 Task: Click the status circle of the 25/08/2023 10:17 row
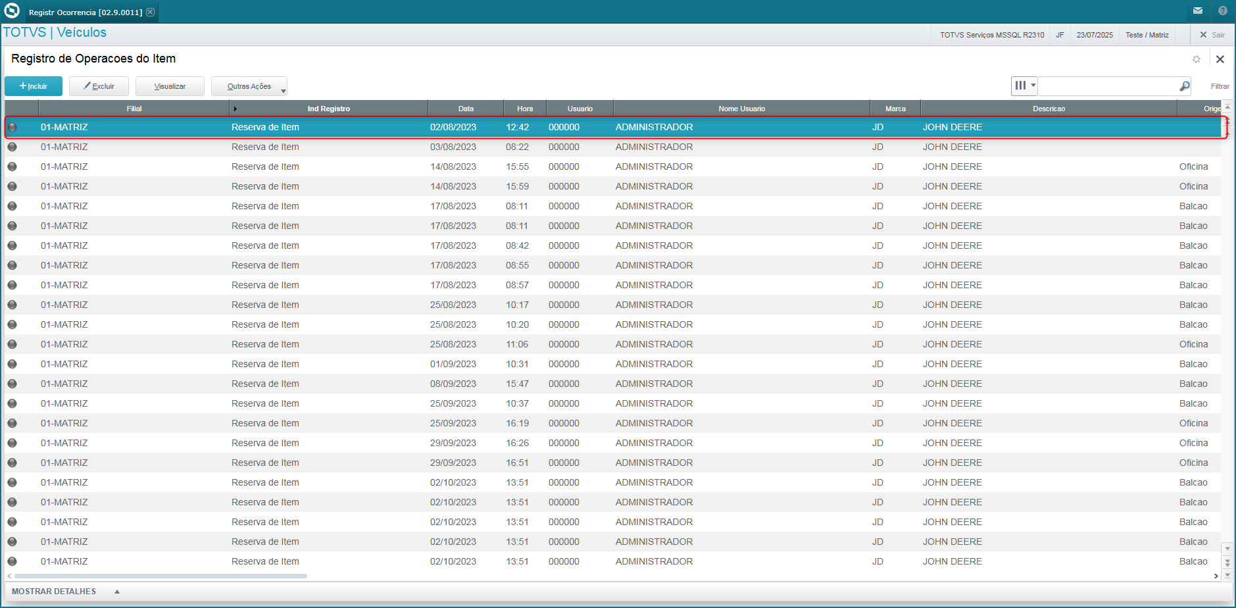(x=12, y=305)
